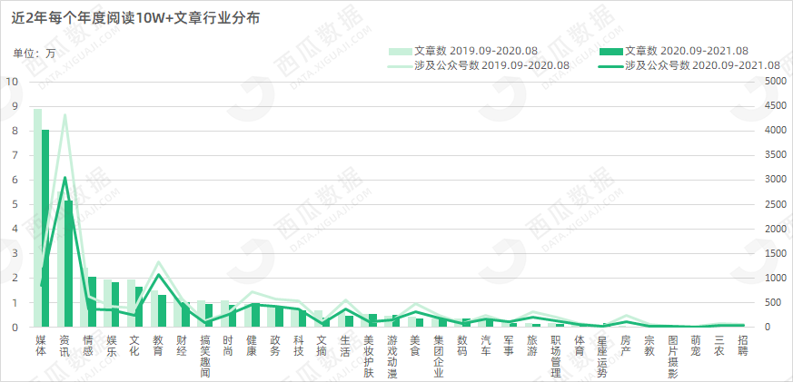This screenshot has height=382, width=793.
Task: Select the 政务 category axis label
Action: [x=274, y=346]
